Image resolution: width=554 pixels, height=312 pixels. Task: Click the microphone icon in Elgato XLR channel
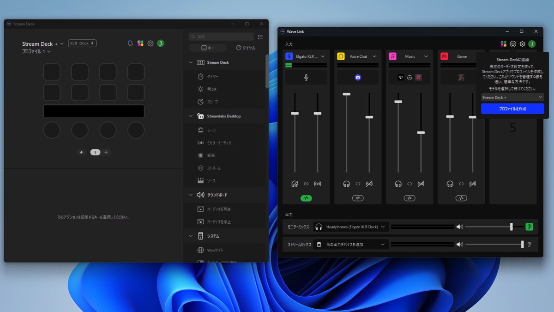(x=306, y=78)
